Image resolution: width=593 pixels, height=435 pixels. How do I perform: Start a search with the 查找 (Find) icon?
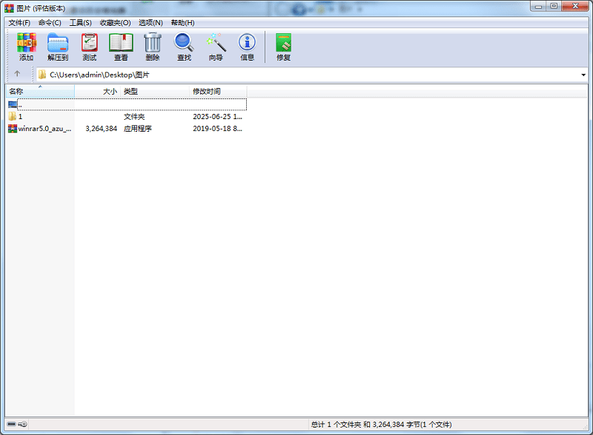point(184,46)
